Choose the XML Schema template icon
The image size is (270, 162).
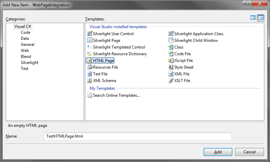90,80
